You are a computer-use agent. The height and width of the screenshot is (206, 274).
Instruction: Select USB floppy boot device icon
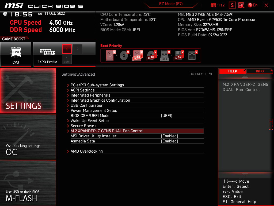pyautogui.click(x=178, y=56)
